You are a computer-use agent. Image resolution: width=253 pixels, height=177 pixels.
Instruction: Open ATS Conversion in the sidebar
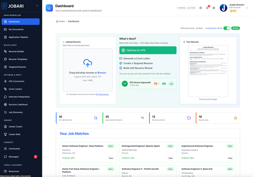click(20, 81)
